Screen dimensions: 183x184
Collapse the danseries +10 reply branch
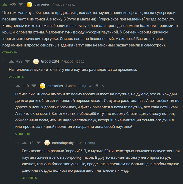pos(10,86)
